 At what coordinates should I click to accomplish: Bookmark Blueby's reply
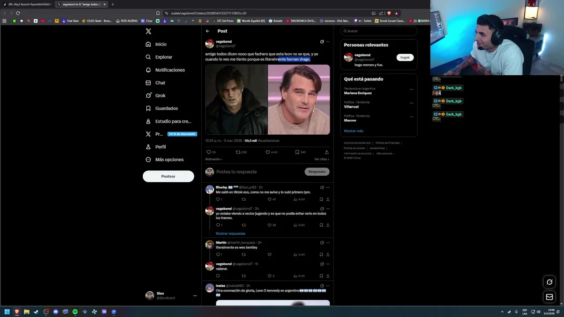(321, 199)
